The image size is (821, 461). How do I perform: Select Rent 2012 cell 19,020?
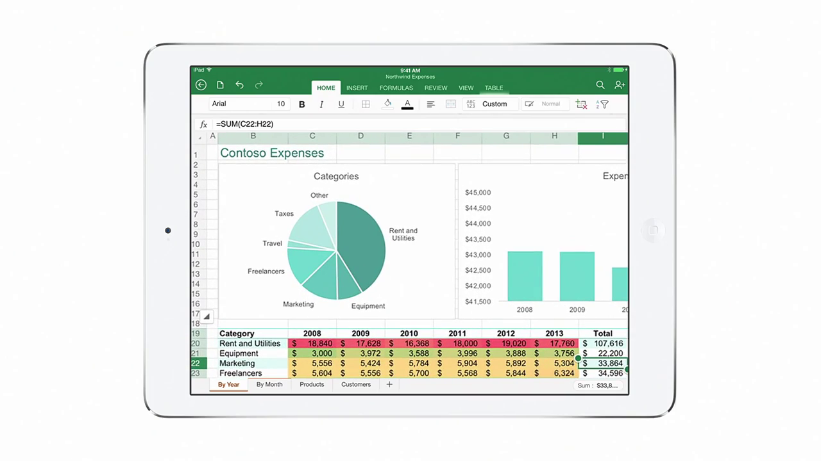pos(506,343)
